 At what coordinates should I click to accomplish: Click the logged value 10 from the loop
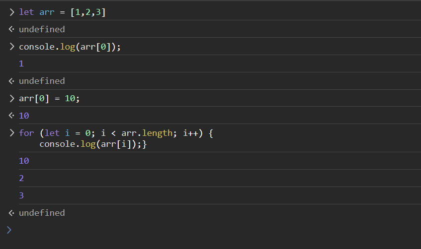(24, 161)
